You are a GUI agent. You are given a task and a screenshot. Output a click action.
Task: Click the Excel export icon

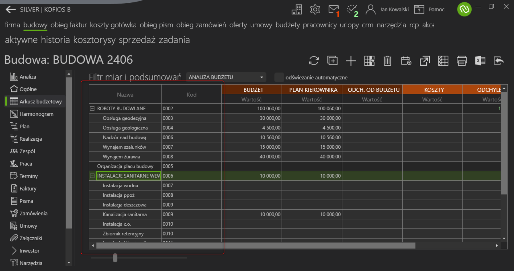click(x=480, y=61)
